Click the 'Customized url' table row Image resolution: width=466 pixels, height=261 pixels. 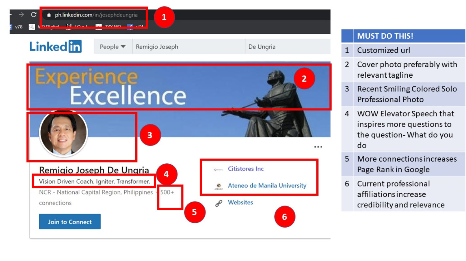[403, 50]
